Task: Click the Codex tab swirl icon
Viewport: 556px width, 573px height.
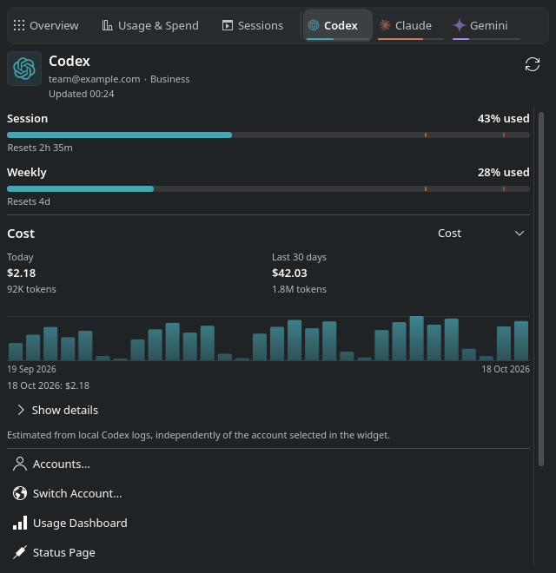Action: tap(314, 25)
